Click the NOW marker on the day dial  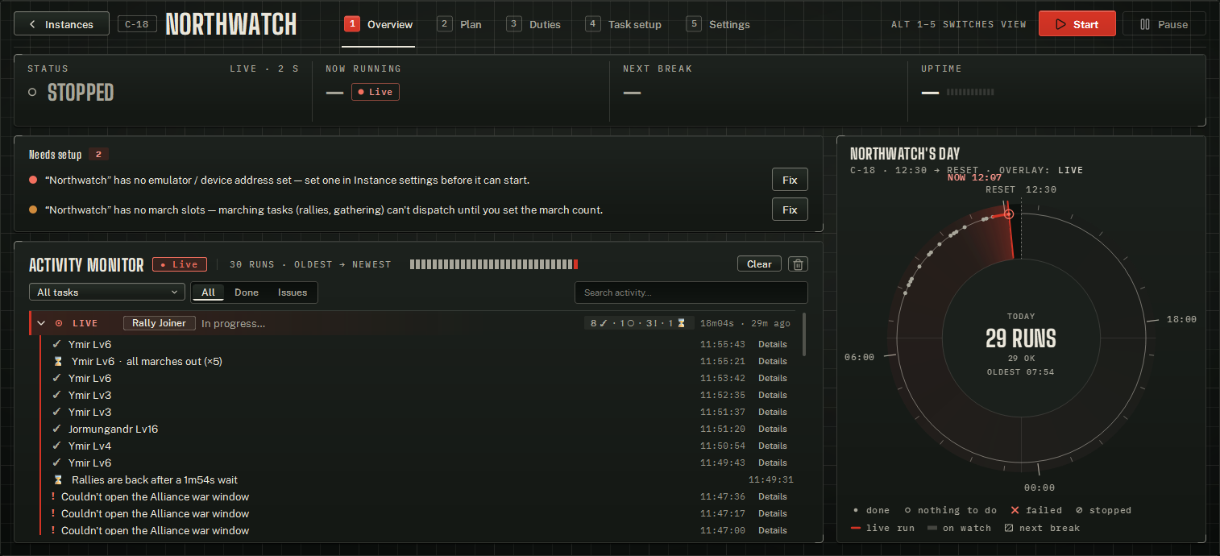click(x=1008, y=214)
